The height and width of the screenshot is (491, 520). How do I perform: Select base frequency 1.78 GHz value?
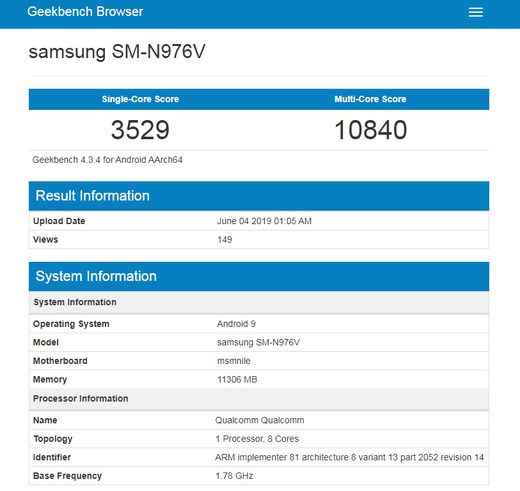(234, 476)
